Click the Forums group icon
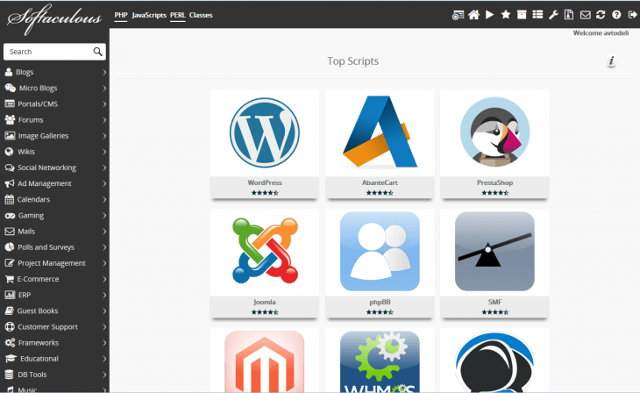 click(x=10, y=119)
